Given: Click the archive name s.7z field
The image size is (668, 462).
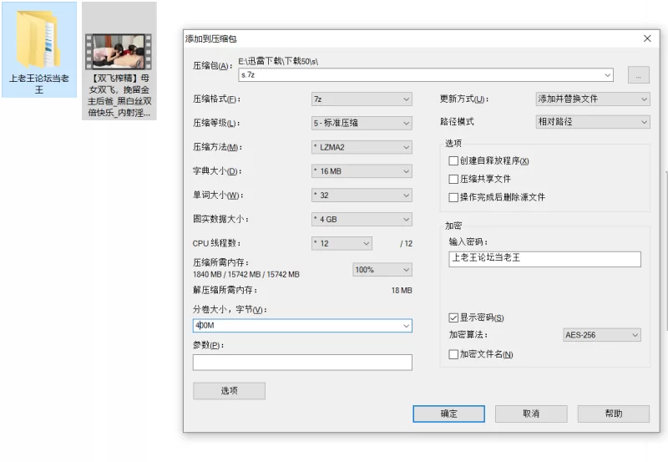Looking at the screenshot, I should click(426, 75).
